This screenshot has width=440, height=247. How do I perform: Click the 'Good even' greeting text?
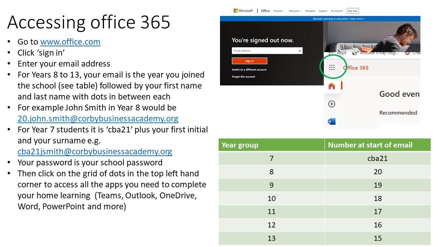coord(399,94)
